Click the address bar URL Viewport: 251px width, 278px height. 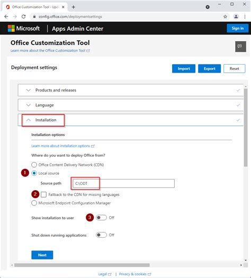click(70, 16)
